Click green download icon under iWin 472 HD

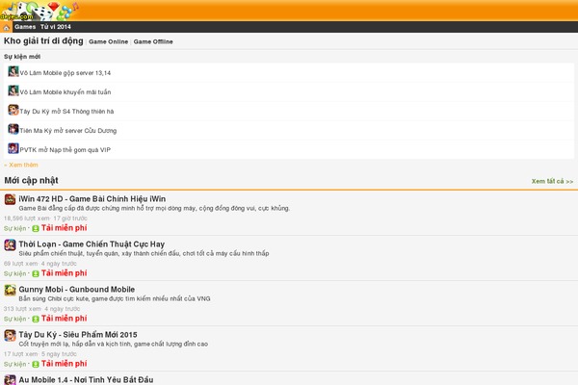(x=36, y=228)
